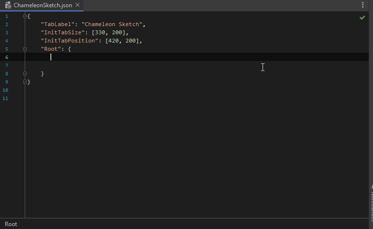373x229 pixels.
Task: Click the green inspection checkmark indicator
Action: tap(362, 17)
